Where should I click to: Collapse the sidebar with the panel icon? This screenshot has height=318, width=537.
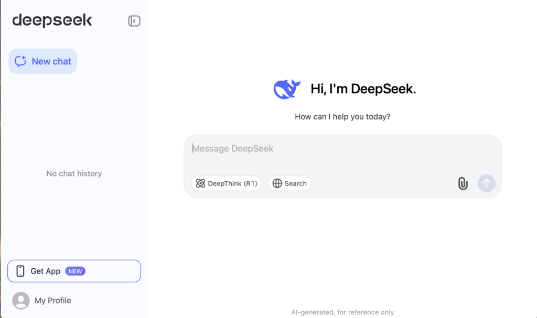(x=134, y=21)
